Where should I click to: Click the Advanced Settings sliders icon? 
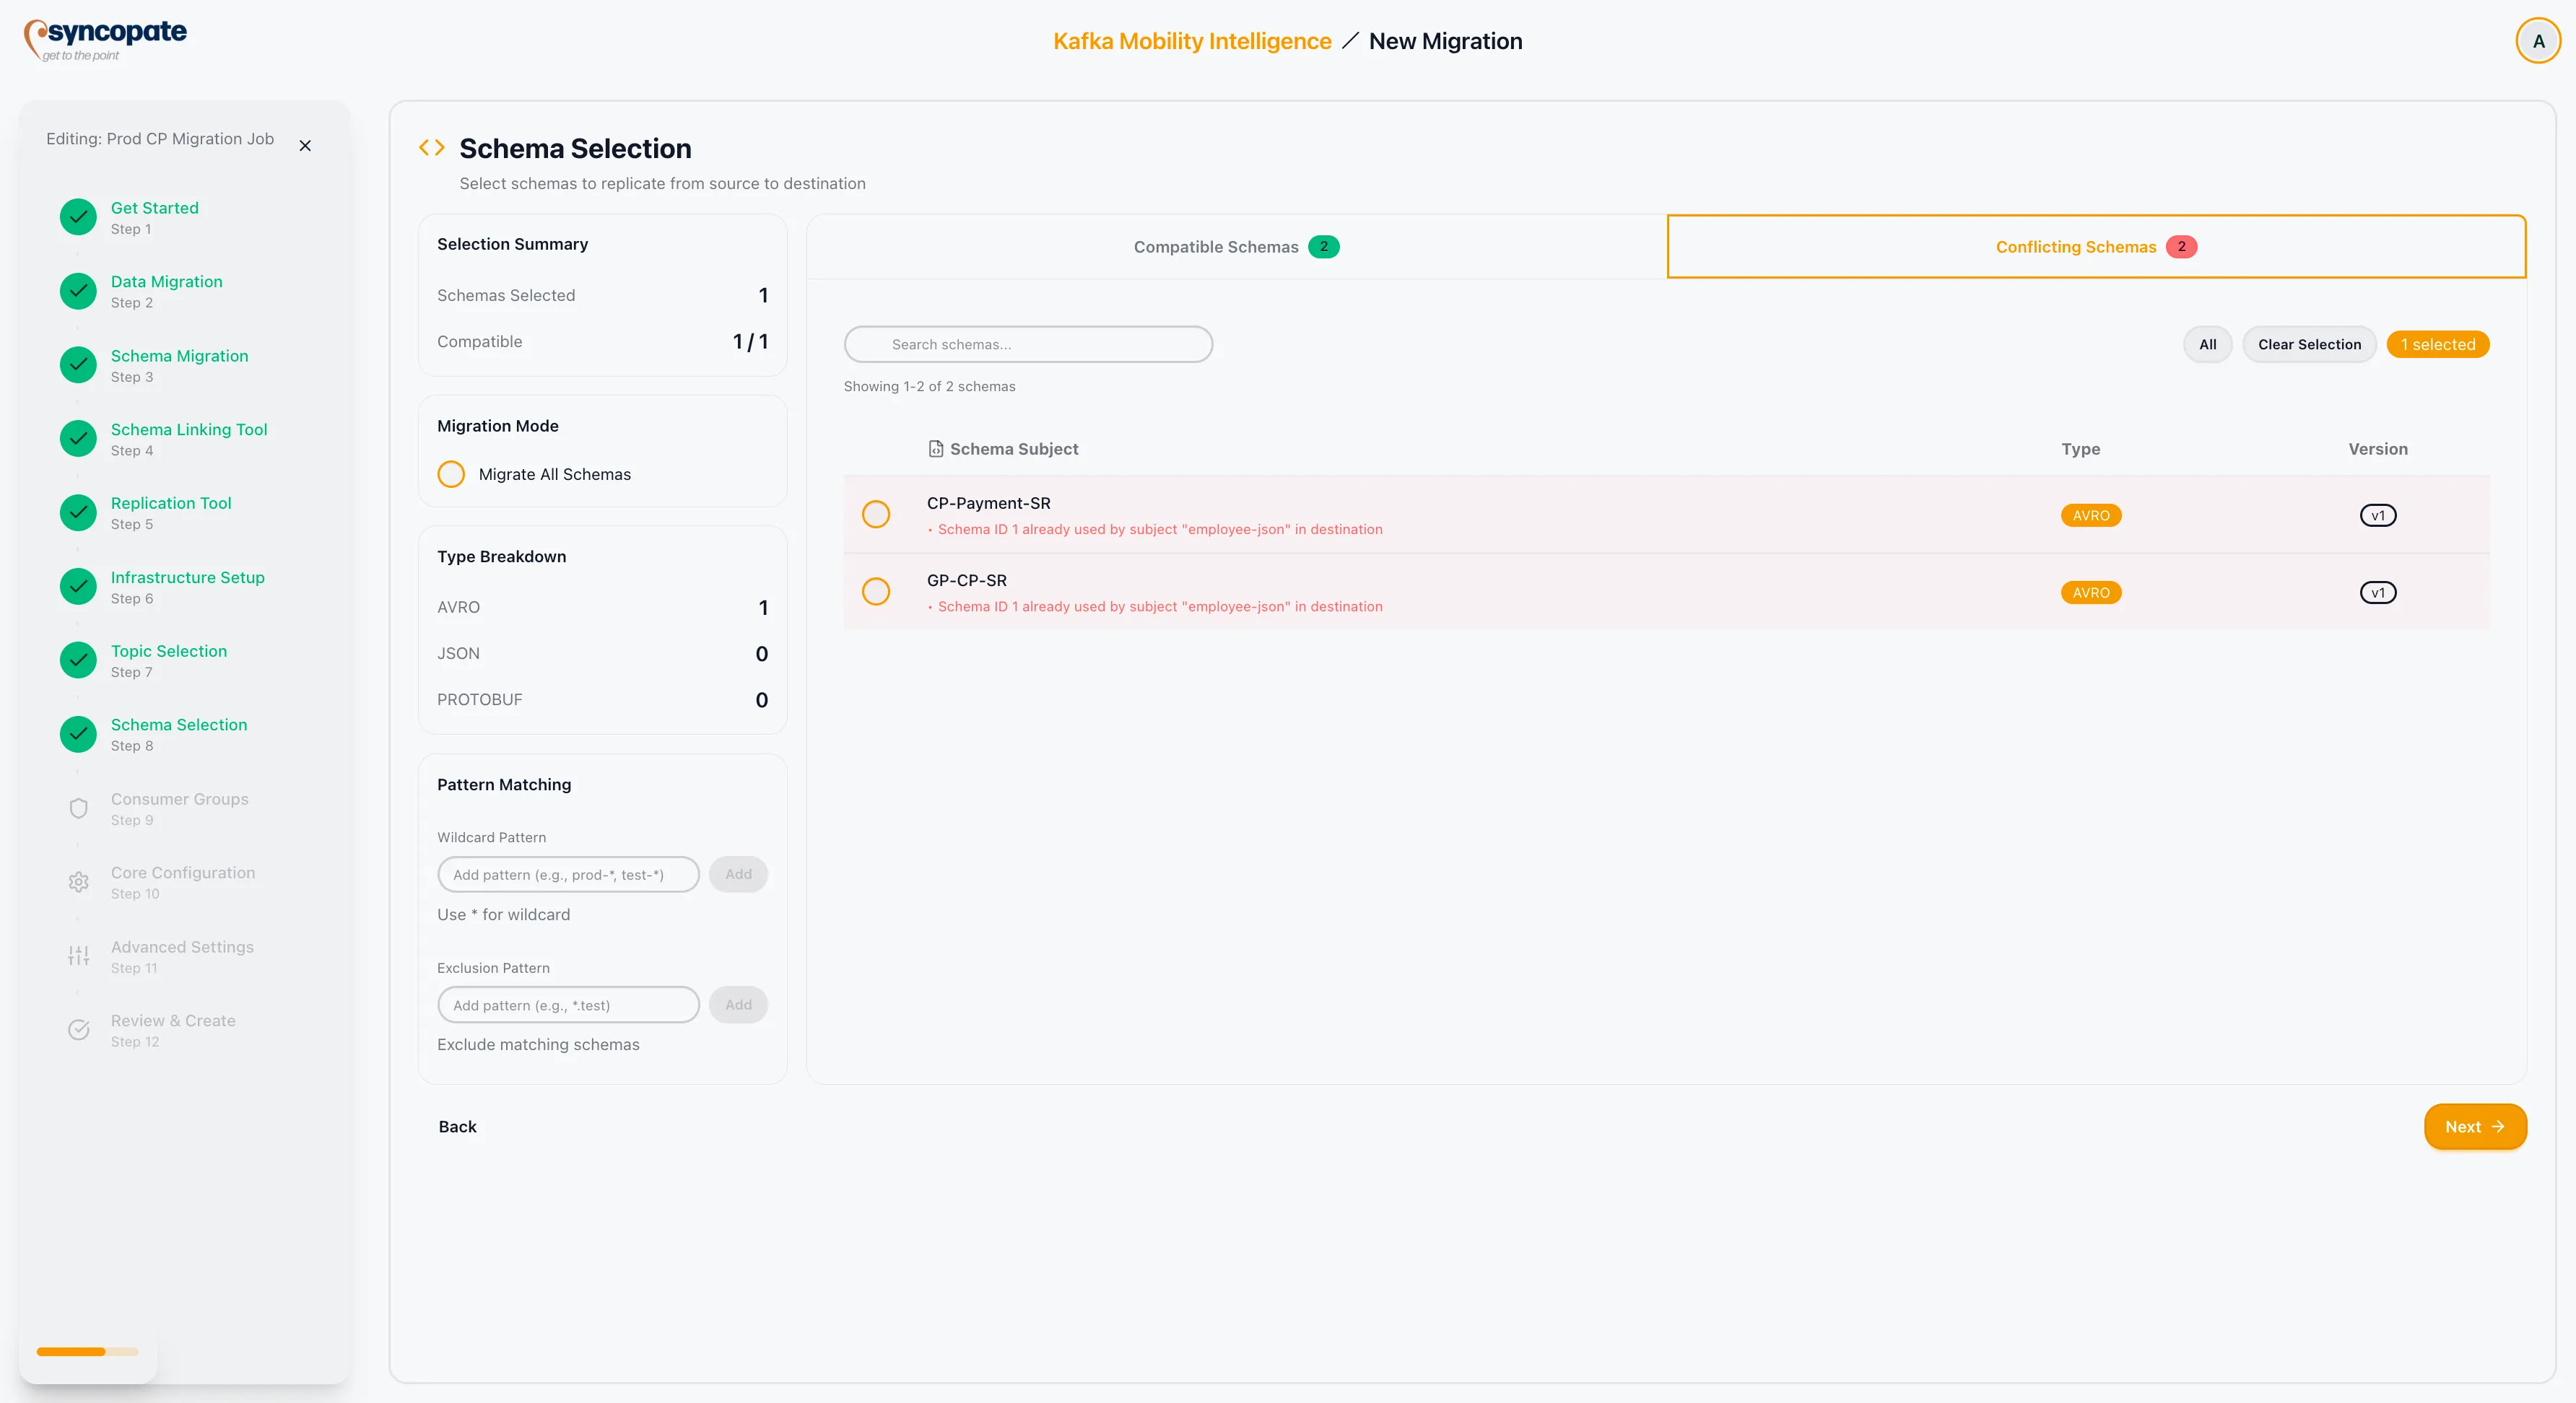point(78,956)
